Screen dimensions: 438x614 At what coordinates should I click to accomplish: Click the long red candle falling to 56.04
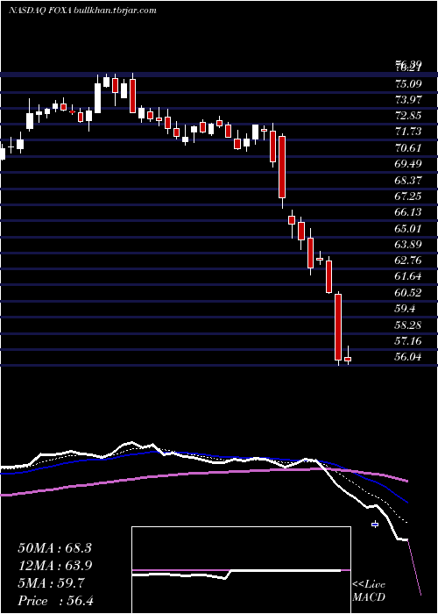tap(338, 327)
